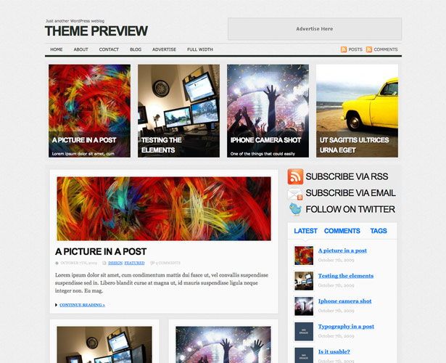Click the category icon before Design link
The width and height of the screenshot is (446, 363).
pos(104,263)
